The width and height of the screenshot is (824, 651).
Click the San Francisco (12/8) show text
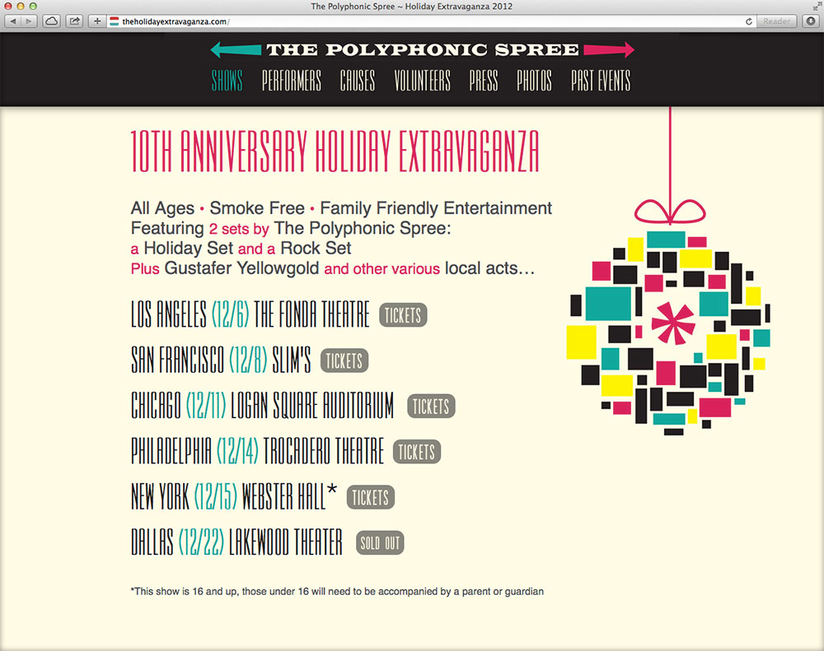(221, 360)
